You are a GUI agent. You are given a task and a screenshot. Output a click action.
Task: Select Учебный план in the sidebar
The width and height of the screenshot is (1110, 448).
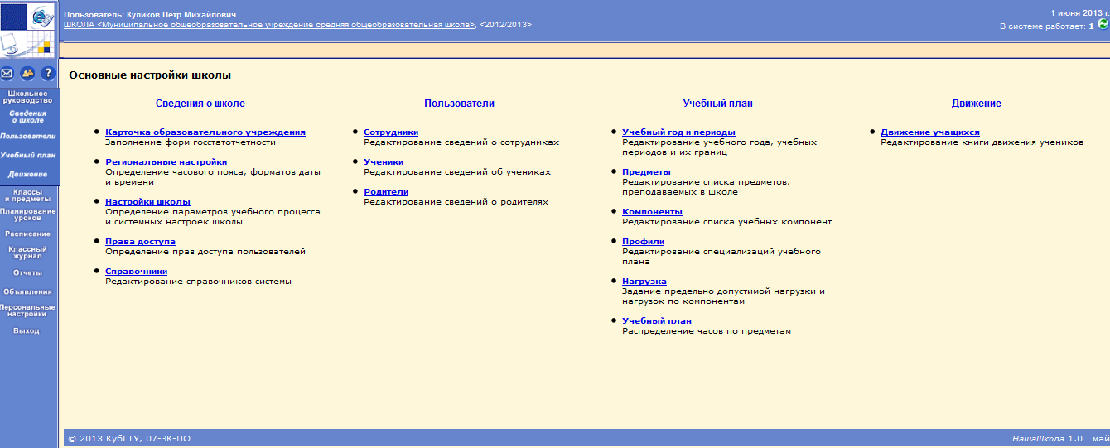tap(28, 155)
